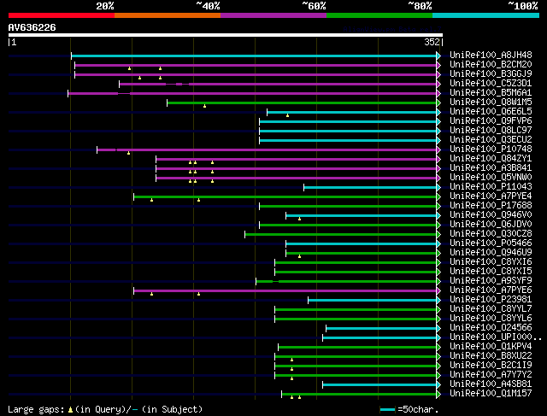Open hit UniRef100_C8YXI5
This screenshot has width=547, height=416.
(x=491, y=272)
